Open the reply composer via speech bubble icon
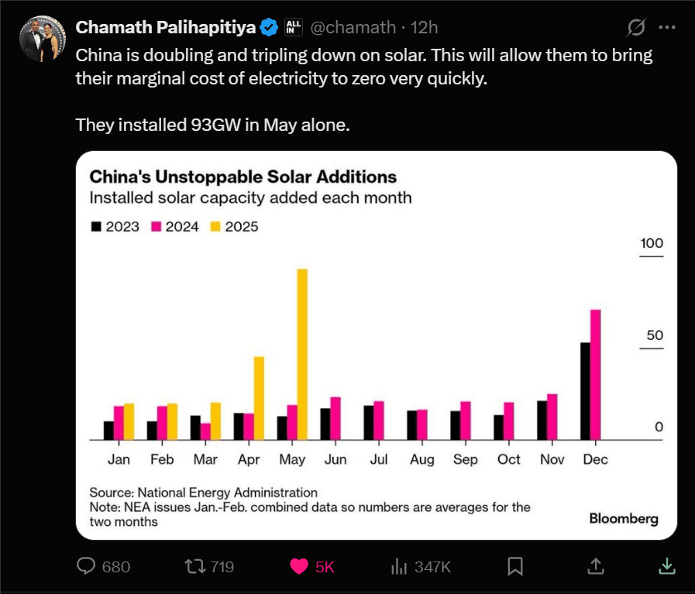 click(x=84, y=567)
